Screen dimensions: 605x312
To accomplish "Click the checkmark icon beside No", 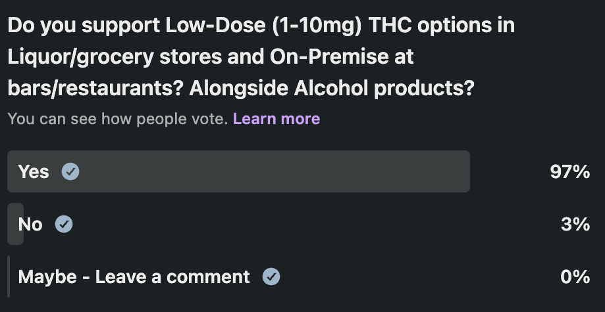I will [x=64, y=225].
